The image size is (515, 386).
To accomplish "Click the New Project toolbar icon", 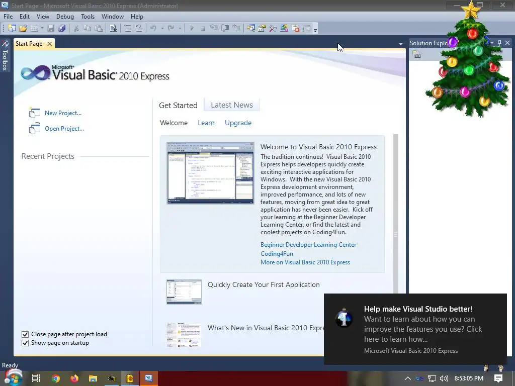I will pyautogui.click(x=12, y=29).
